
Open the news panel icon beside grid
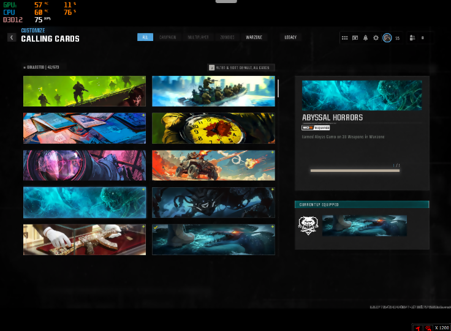pyautogui.click(x=355, y=38)
